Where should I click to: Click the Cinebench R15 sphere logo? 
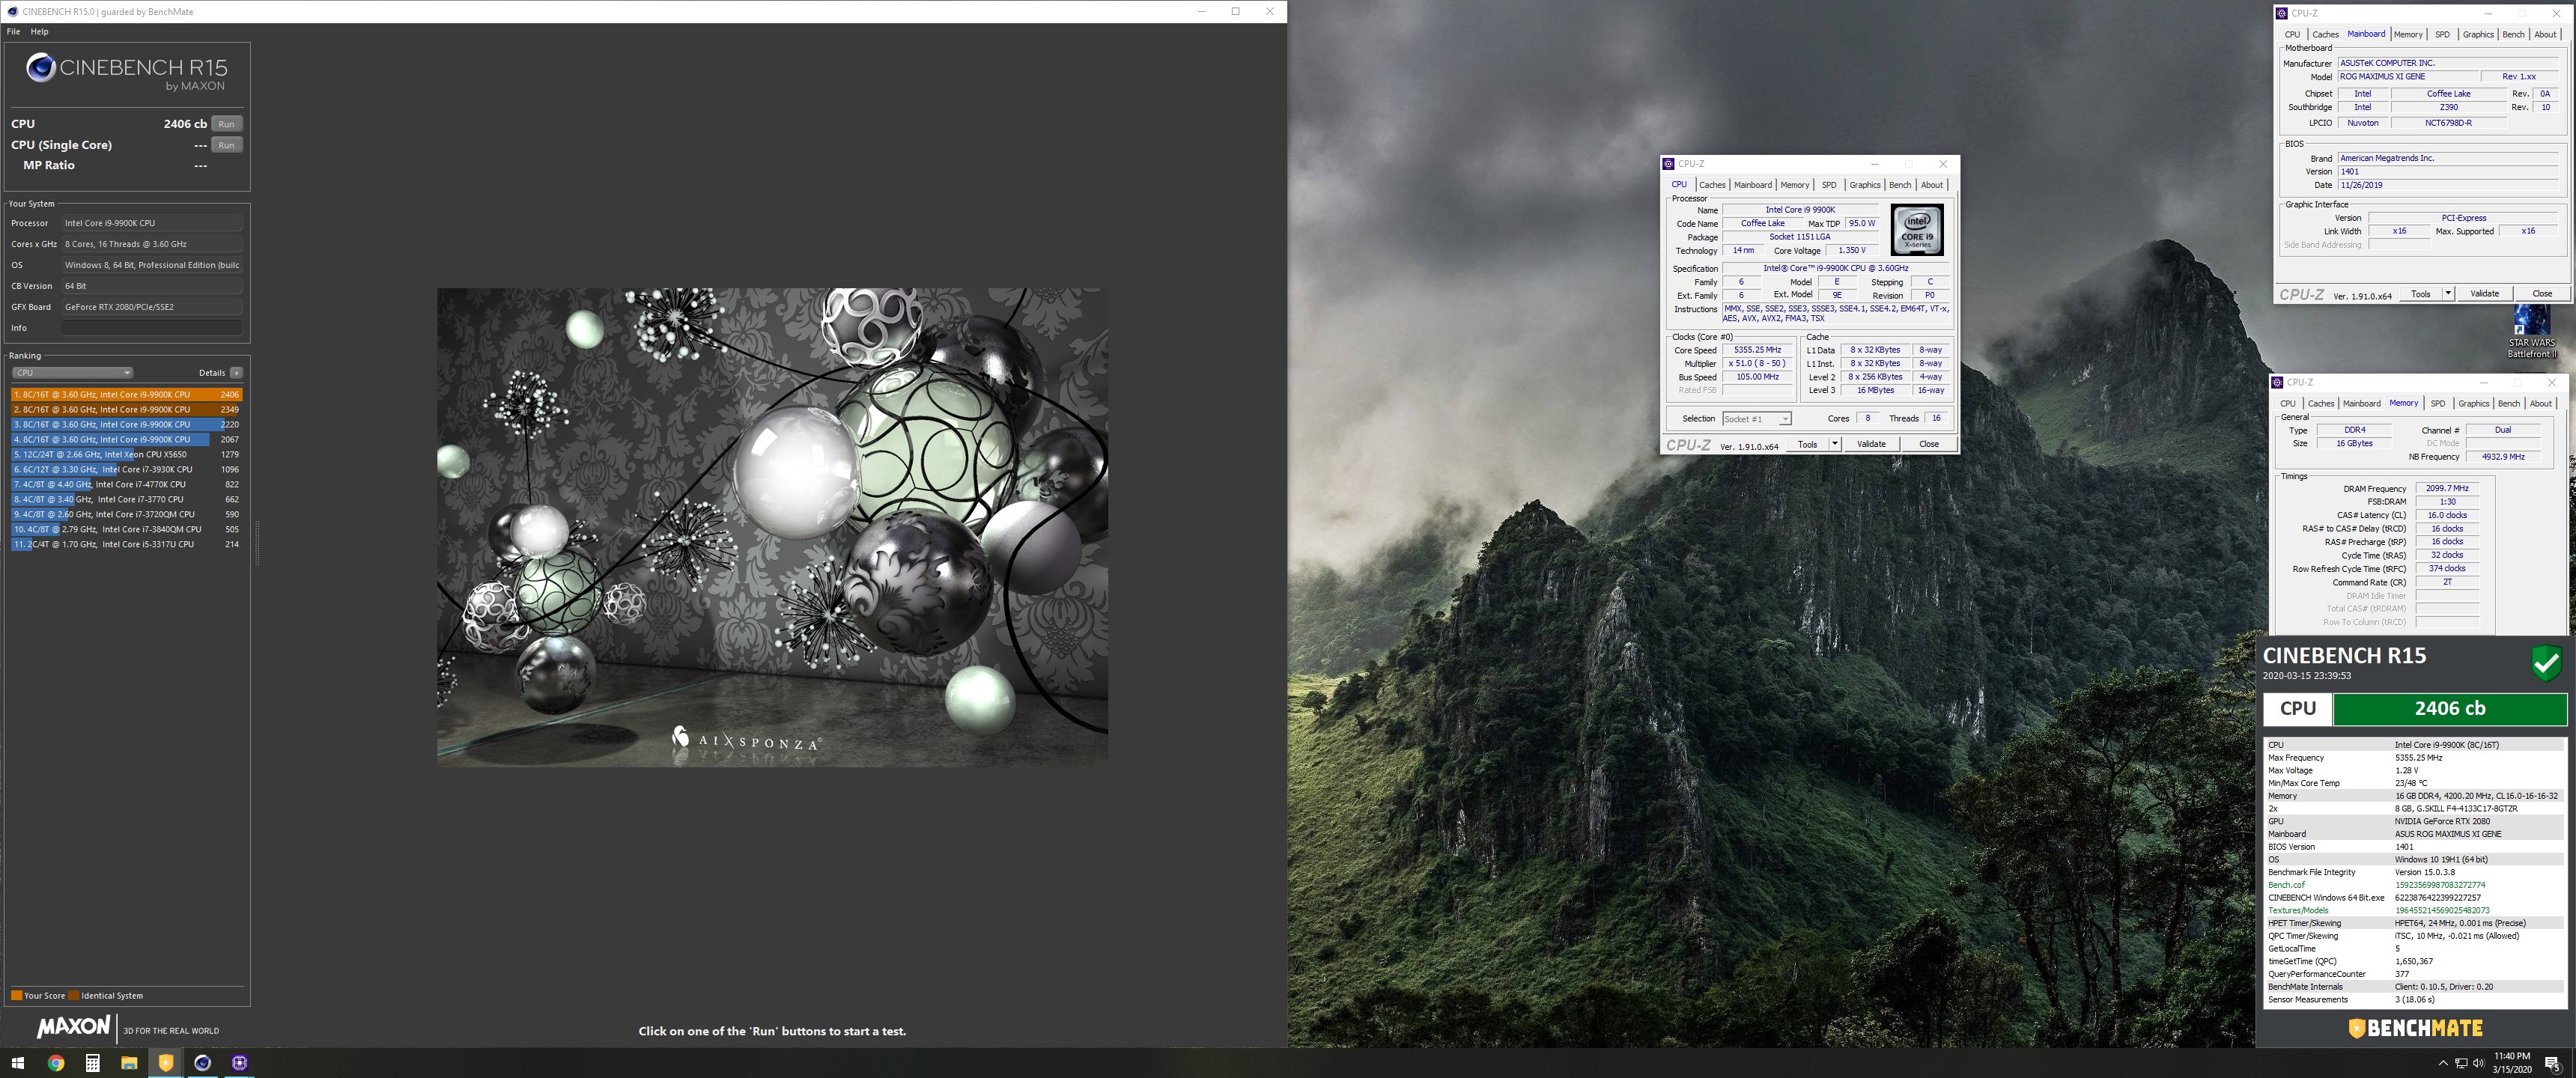point(40,68)
